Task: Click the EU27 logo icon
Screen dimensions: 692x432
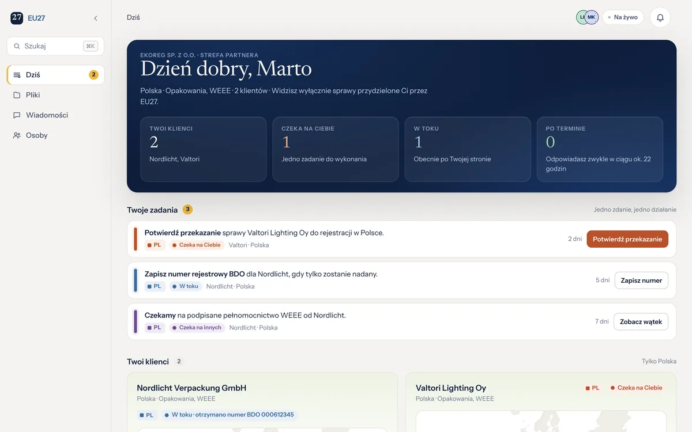Action: click(x=17, y=18)
